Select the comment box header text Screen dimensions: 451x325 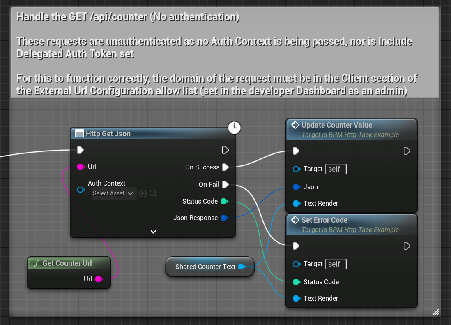tap(128, 17)
